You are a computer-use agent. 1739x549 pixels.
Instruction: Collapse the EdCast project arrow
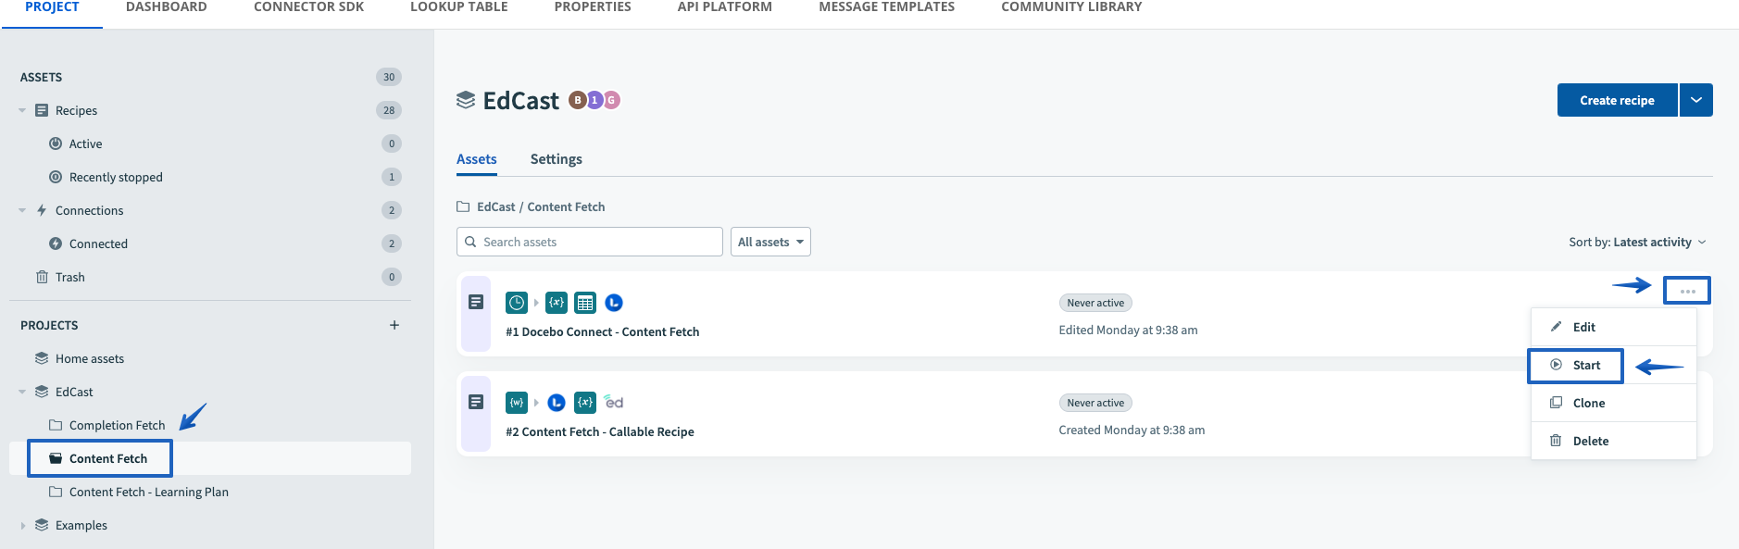coord(22,392)
